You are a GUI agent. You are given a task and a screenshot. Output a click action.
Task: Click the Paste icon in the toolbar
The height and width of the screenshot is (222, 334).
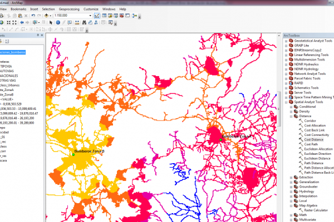(x=20, y=16)
